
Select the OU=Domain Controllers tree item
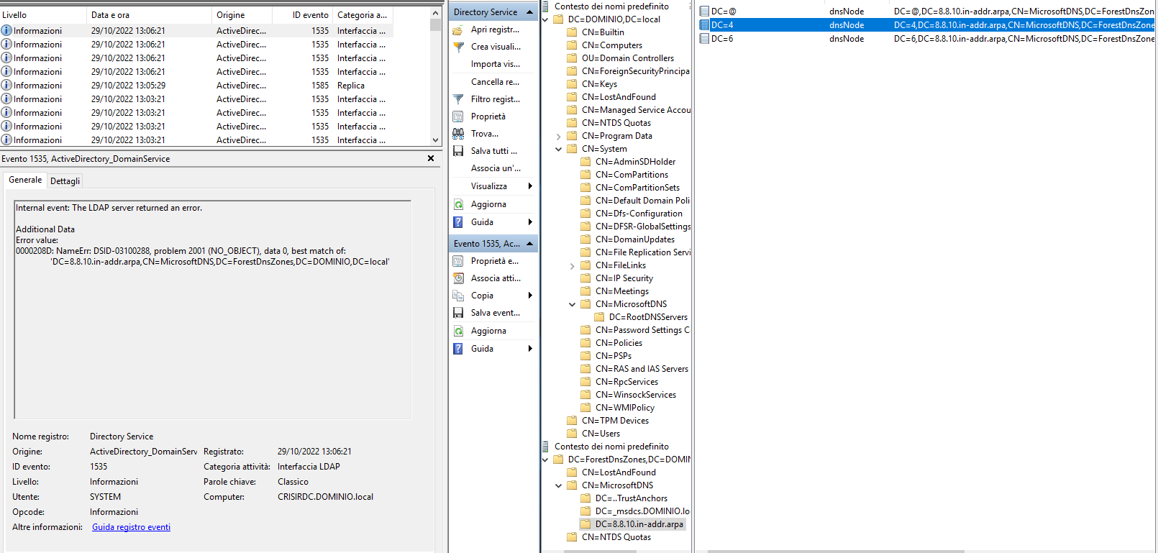(x=628, y=58)
